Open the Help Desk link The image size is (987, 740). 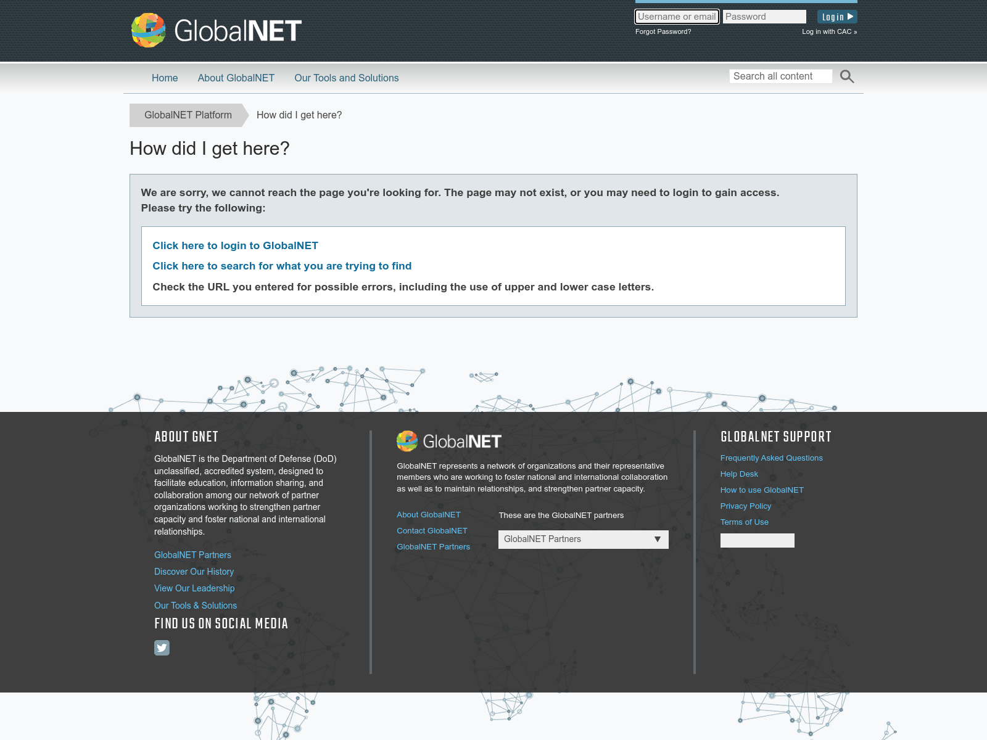click(739, 474)
